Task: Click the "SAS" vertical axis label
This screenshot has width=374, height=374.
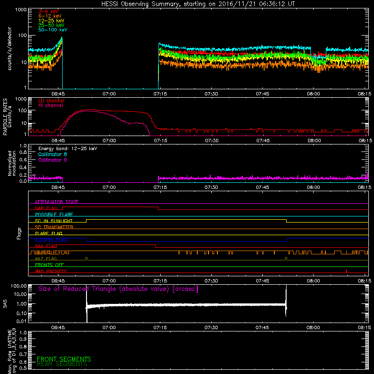Action: [x=5, y=304]
